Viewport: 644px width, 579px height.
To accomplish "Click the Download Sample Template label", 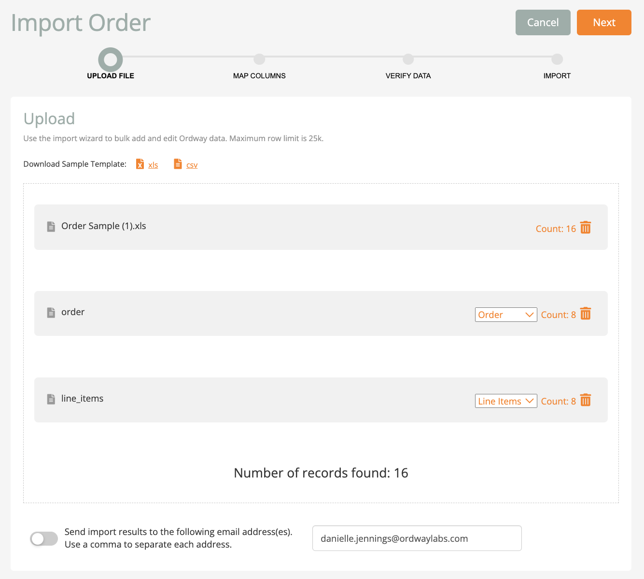I will pyautogui.click(x=75, y=164).
